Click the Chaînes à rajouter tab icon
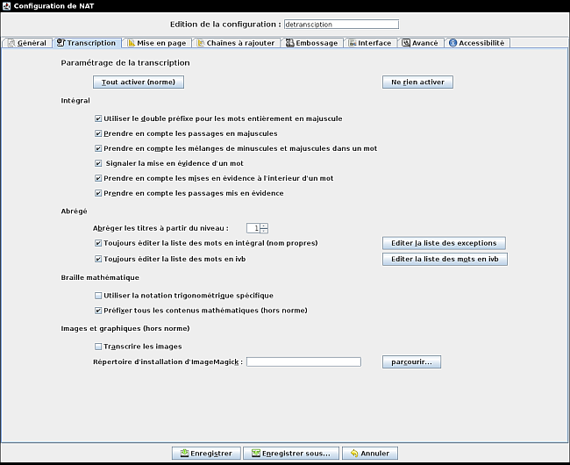The image size is (570, 465). 202,42
